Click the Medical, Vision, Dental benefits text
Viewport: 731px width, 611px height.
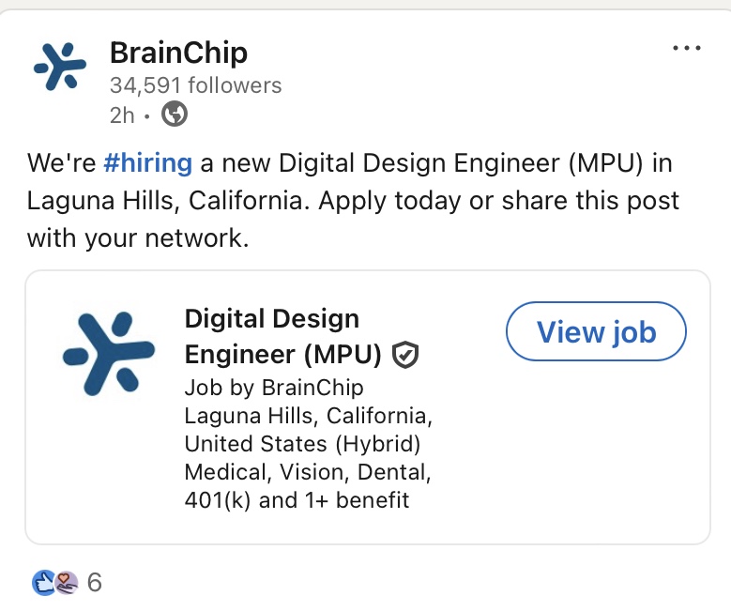coord(308,471)
